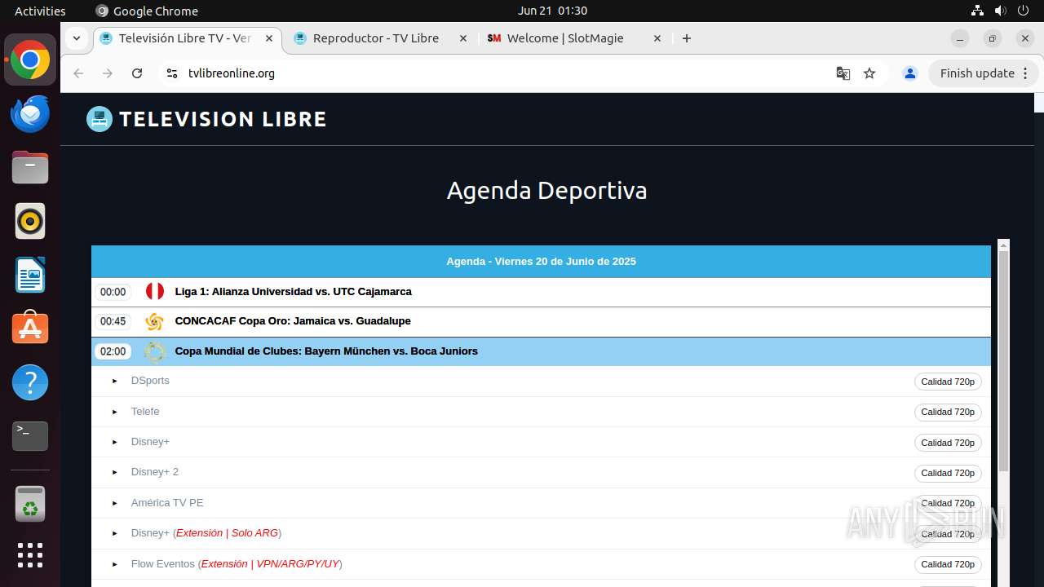This screenshot has height=587, width=1044.
Task: Open volume indicator in top bar
Action: coord(1000,11)
